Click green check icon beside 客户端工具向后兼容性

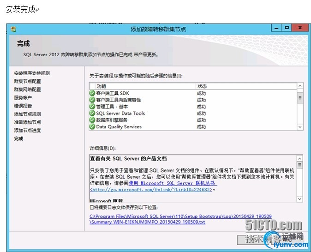pos(92,100)
